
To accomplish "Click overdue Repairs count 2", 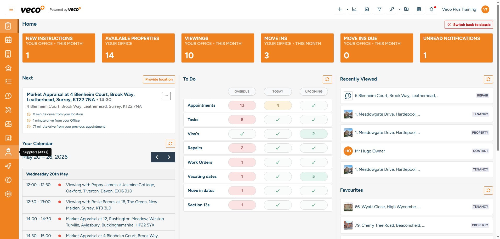I will coord(242,148).
